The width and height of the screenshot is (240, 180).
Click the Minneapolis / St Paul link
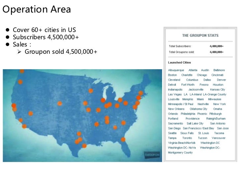181,104
